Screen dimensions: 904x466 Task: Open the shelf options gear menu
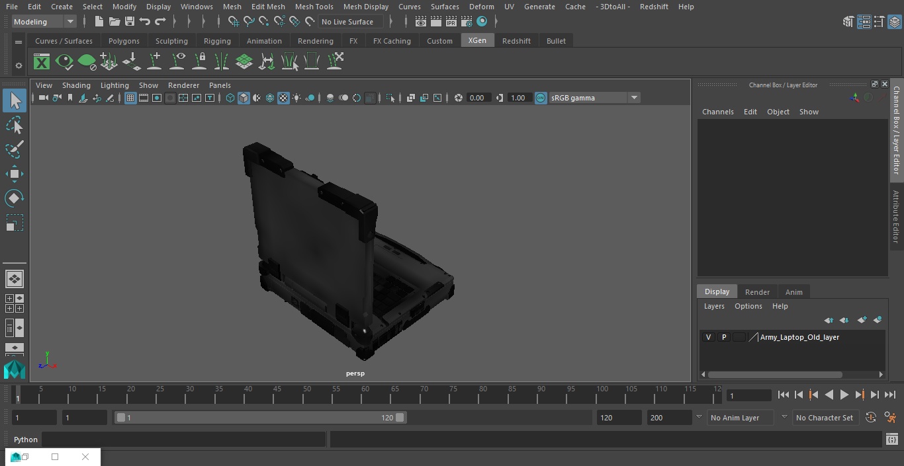click(x=19, y=65)
